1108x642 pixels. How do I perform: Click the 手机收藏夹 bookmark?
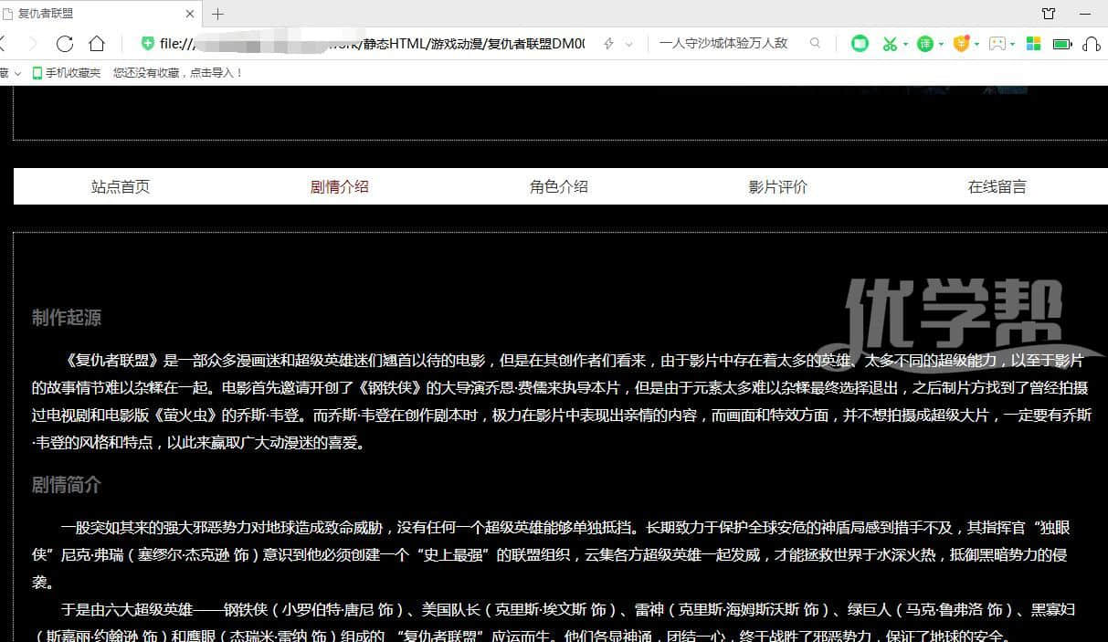[67, 73]
